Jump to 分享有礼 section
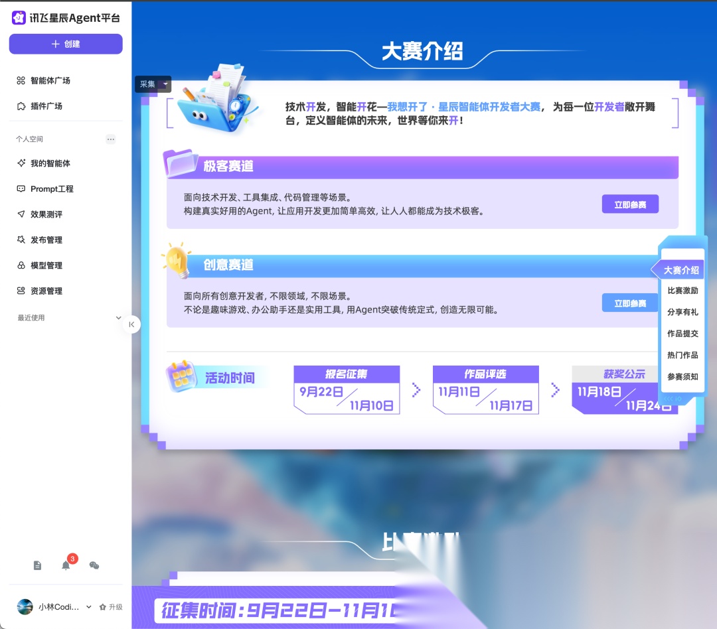717x629 pixels. coord(682,313)
